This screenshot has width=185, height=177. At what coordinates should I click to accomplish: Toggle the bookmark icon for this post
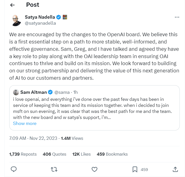coord(135,169)
